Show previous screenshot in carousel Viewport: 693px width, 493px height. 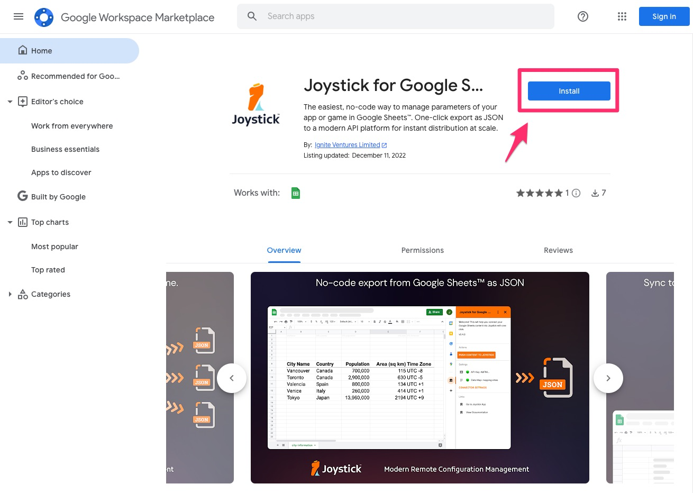[232, 378]
